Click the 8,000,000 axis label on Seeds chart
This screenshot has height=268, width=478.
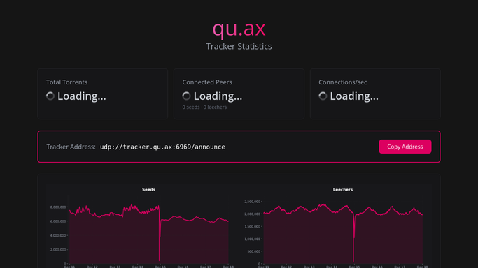(x=58, y=207)
